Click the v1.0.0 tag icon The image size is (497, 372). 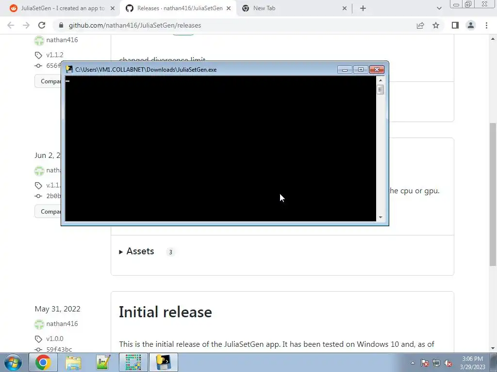click(x=38, y=339)
